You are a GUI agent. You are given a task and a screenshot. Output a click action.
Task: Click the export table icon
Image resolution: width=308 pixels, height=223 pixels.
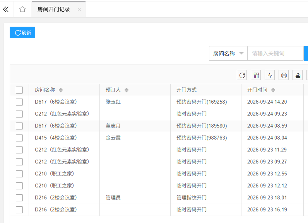click(298, 75)
